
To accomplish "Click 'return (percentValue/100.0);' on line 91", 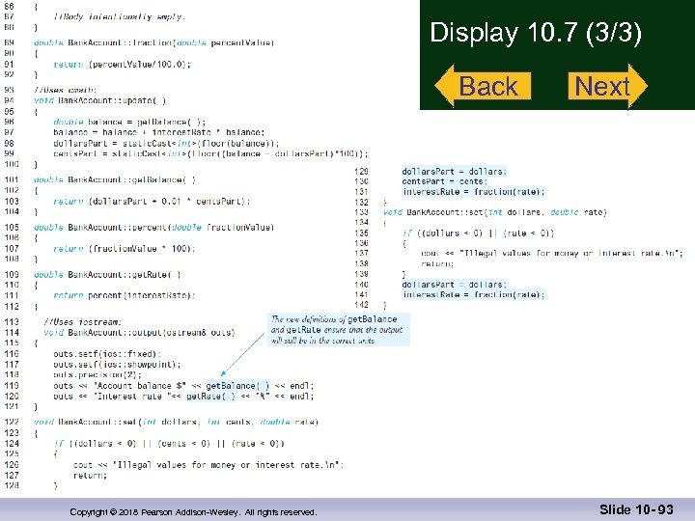I will (x=122, y=65).
